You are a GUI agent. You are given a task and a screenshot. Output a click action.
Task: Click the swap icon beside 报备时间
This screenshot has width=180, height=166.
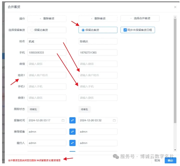tap(72, 120)
